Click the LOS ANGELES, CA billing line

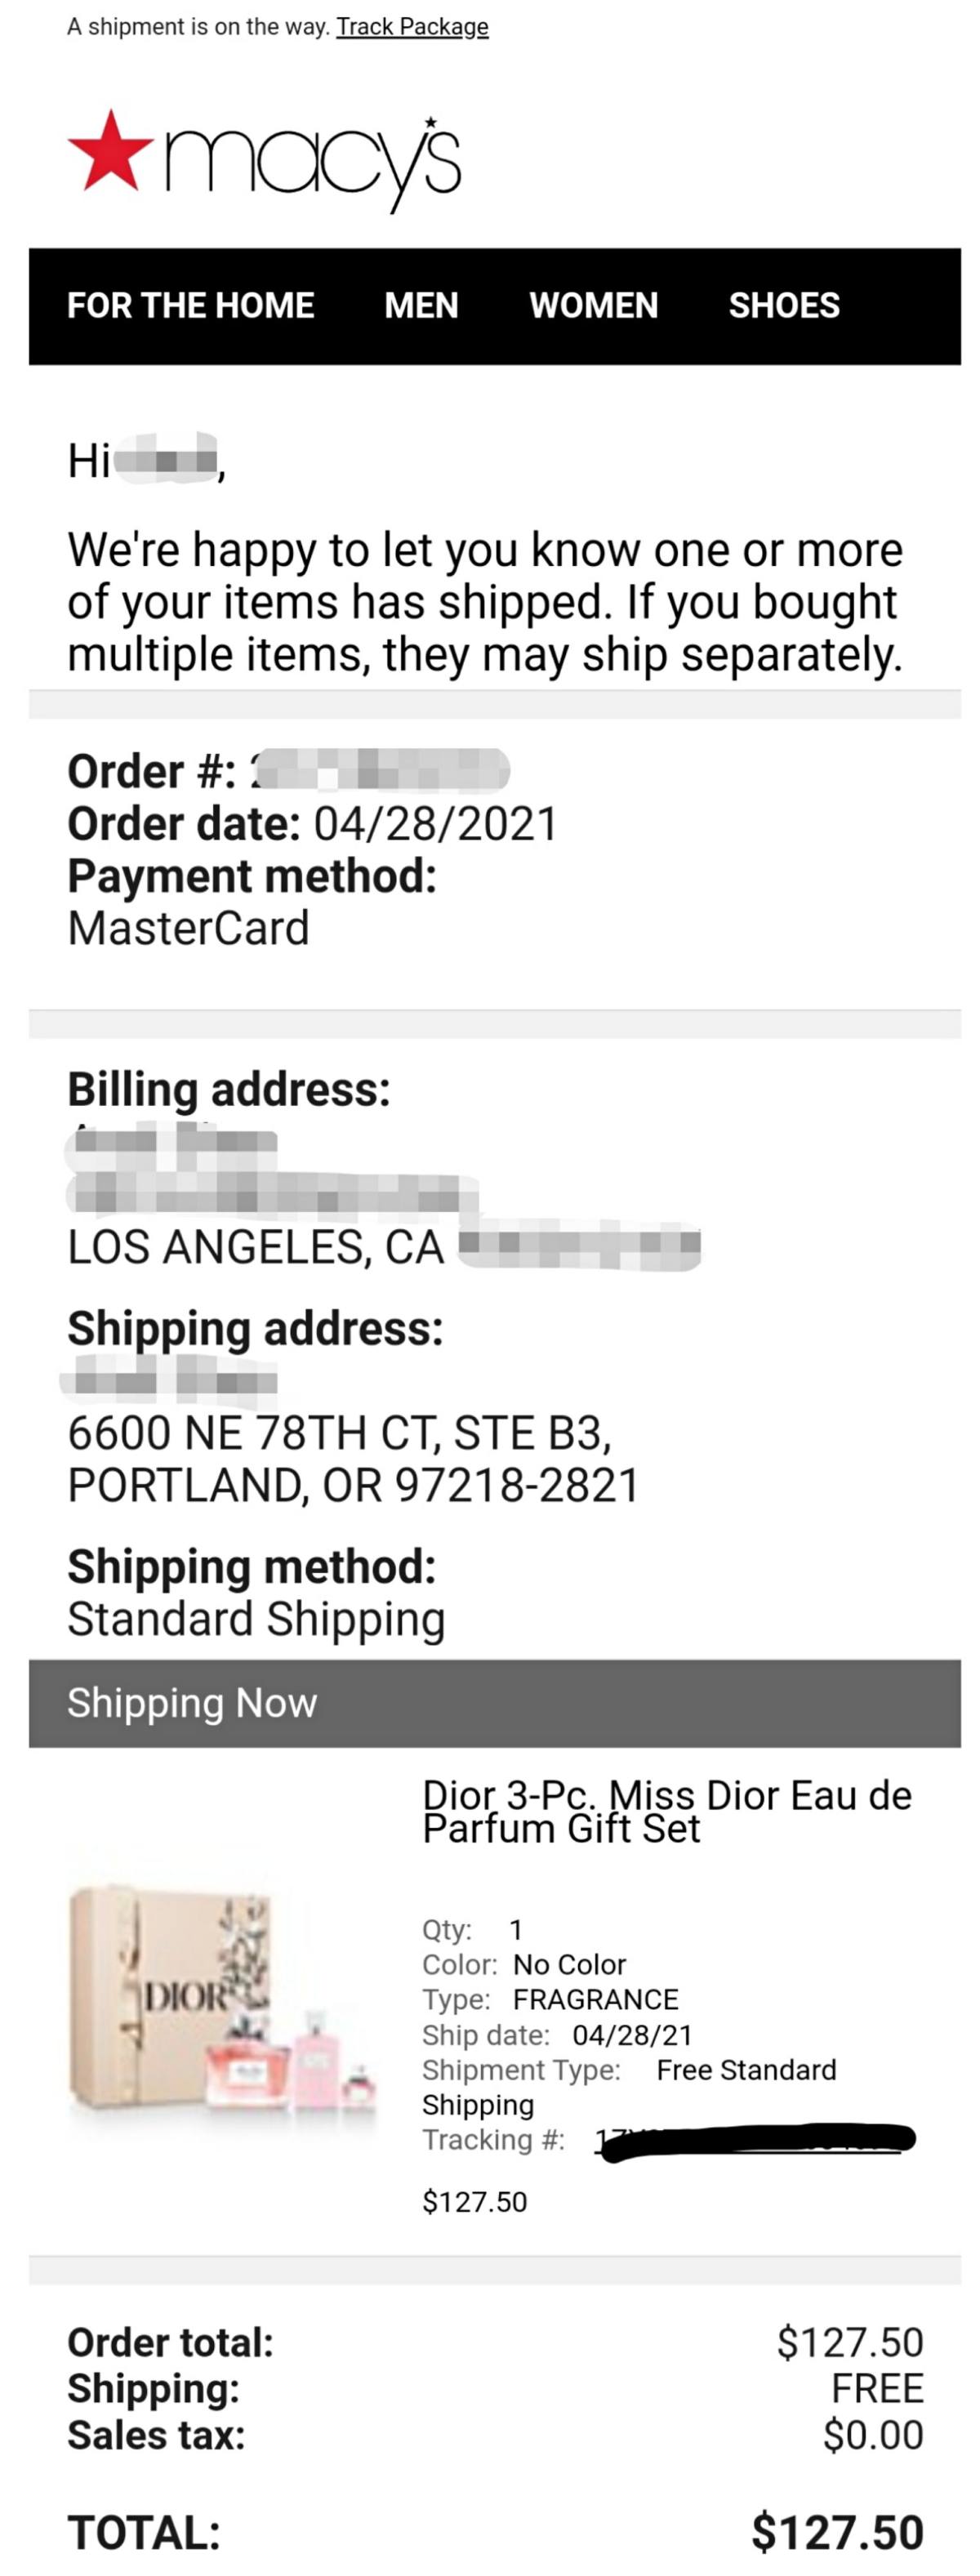pos(255,1247)
